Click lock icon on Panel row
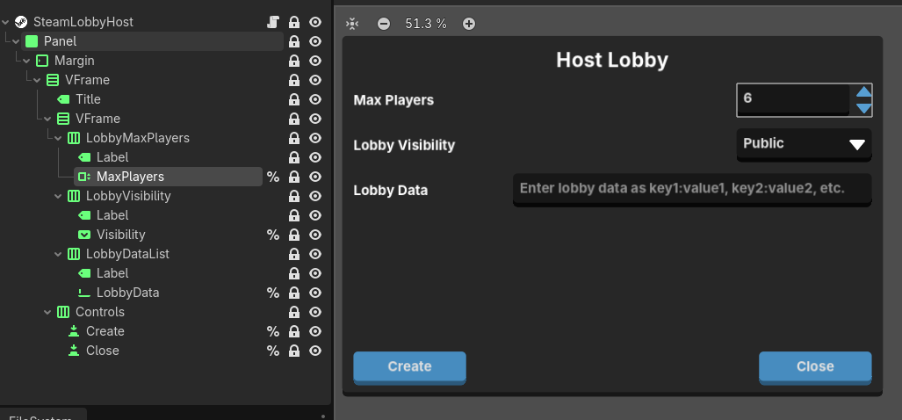Image resolution: width=902 pixels, height=420 pixels. click(294, 41)
